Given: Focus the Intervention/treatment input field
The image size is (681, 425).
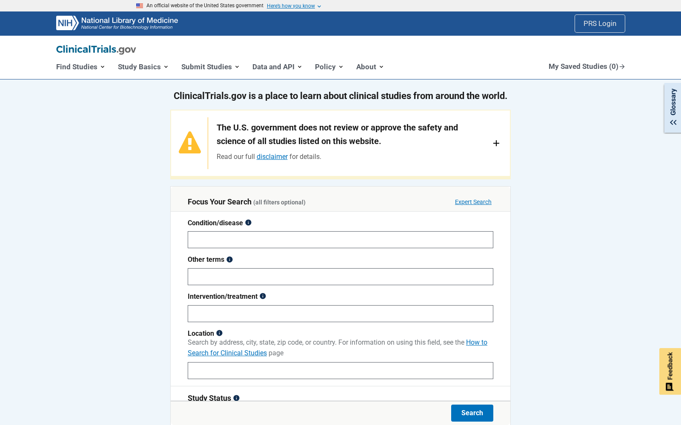Looking at the screenshot, I should click(x=340, y=314).
